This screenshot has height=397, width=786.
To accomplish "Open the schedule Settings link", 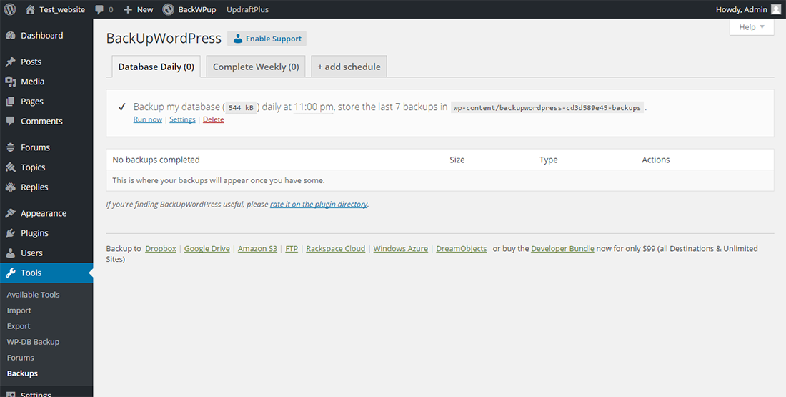I will click(x=182, y=119).
